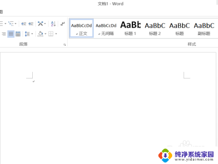
Task: Select the 正文 style
Action: click(x=82, y=28)
